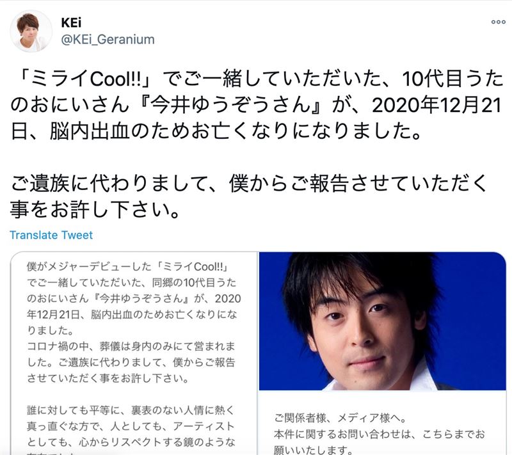
Task: Click the 2020年12月21 date text in the tweet
Action: [436, 105]
